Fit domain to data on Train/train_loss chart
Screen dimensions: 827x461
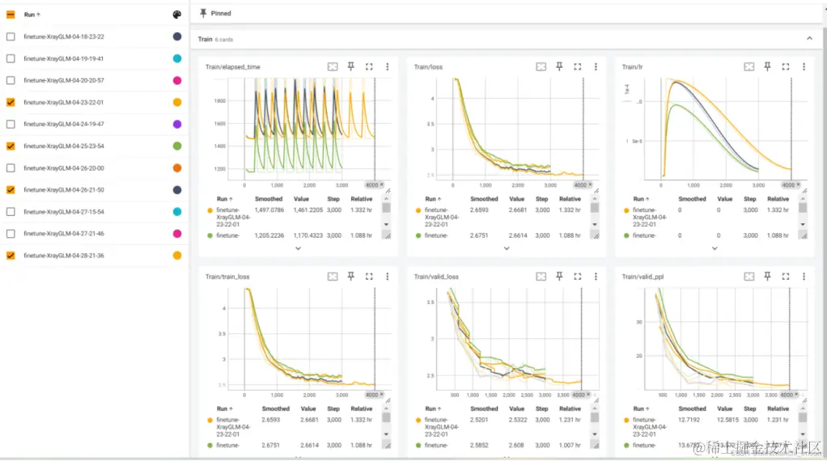pyautogui.click(x=333, y=276)
